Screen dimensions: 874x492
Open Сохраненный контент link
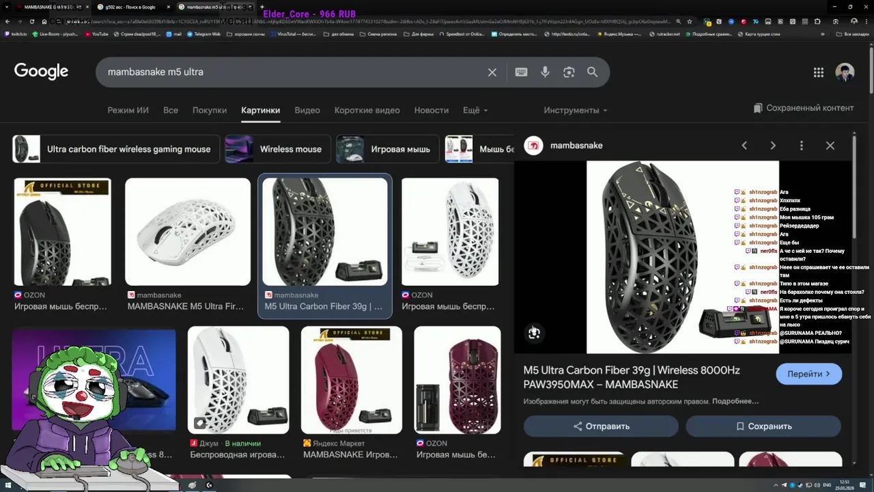[x=803, y=108]
